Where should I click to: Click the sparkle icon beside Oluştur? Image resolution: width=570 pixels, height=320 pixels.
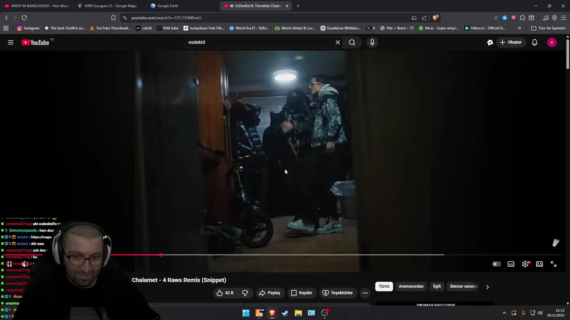coord(490,43)
